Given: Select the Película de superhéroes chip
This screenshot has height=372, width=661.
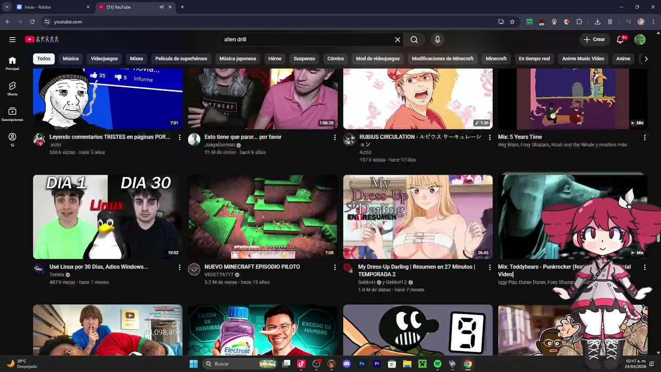Looking at the screenshot, I should point(181,59).
